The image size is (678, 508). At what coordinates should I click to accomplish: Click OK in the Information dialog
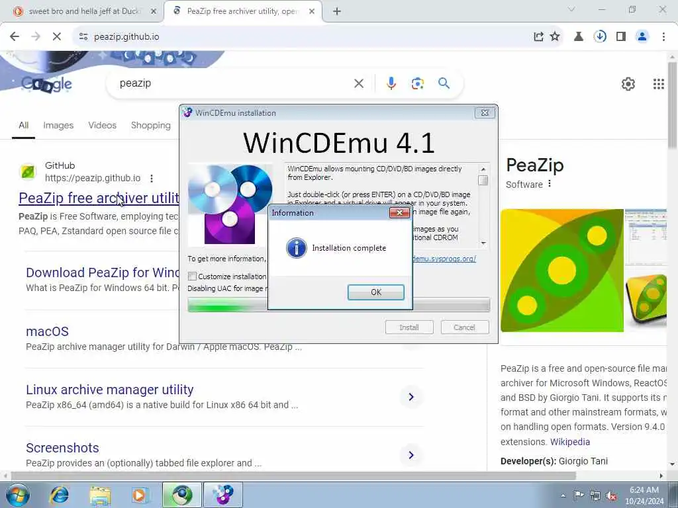376,292
